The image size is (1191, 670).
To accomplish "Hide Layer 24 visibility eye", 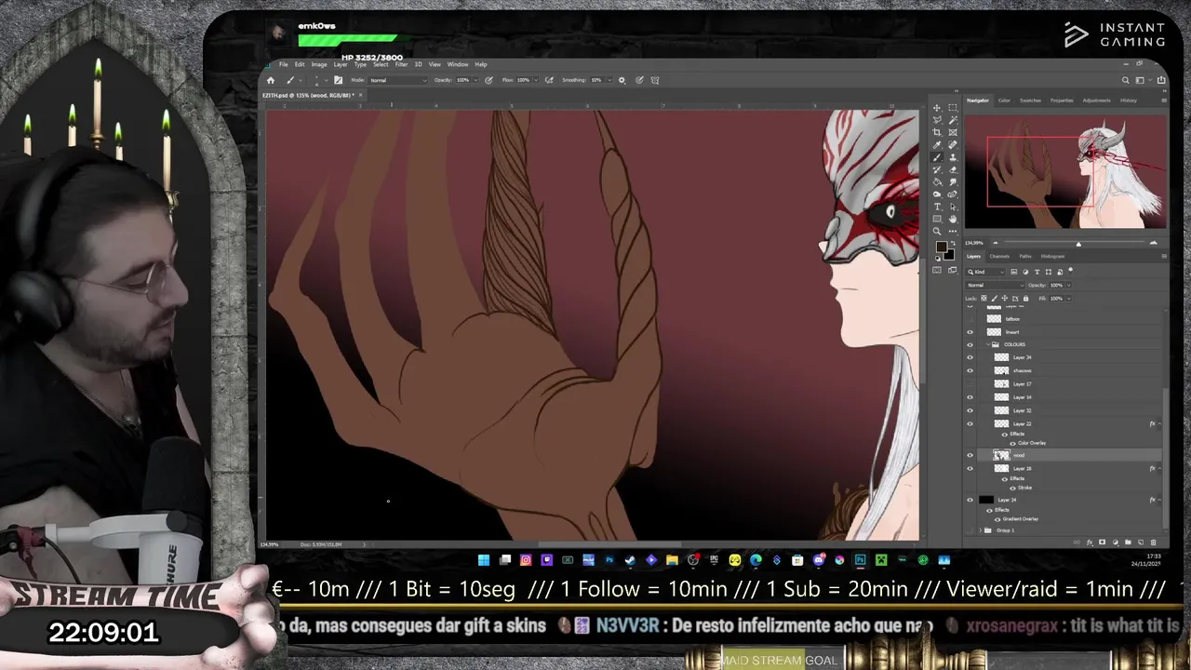I will coord(970,500).
